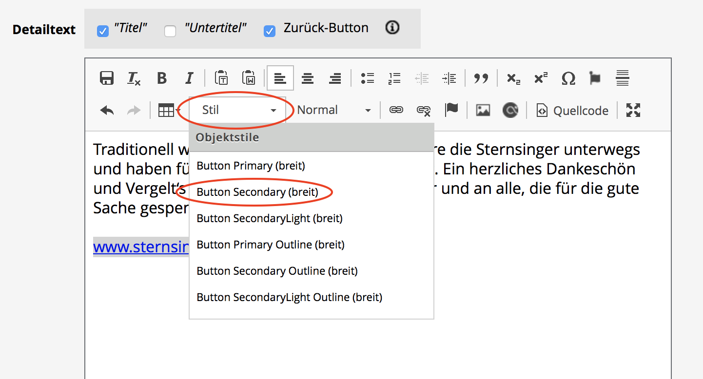Image resolution: width=703 pixels, height=379 pixels.
Task: Click the Insert Image icon
Action: click(x=483, y=111)
